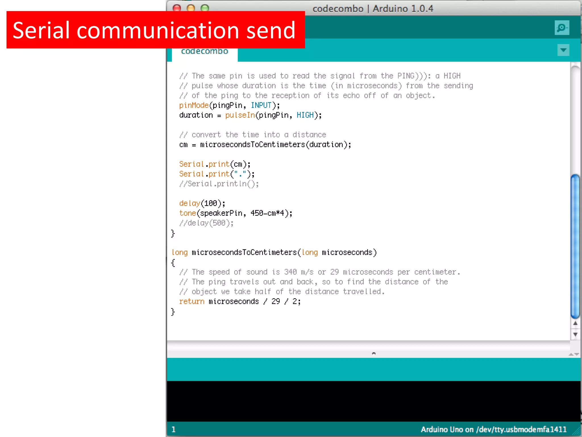Click the commented '//delay(500);' line
Viewport: 582px width, 437px height.
click(206, 223)
